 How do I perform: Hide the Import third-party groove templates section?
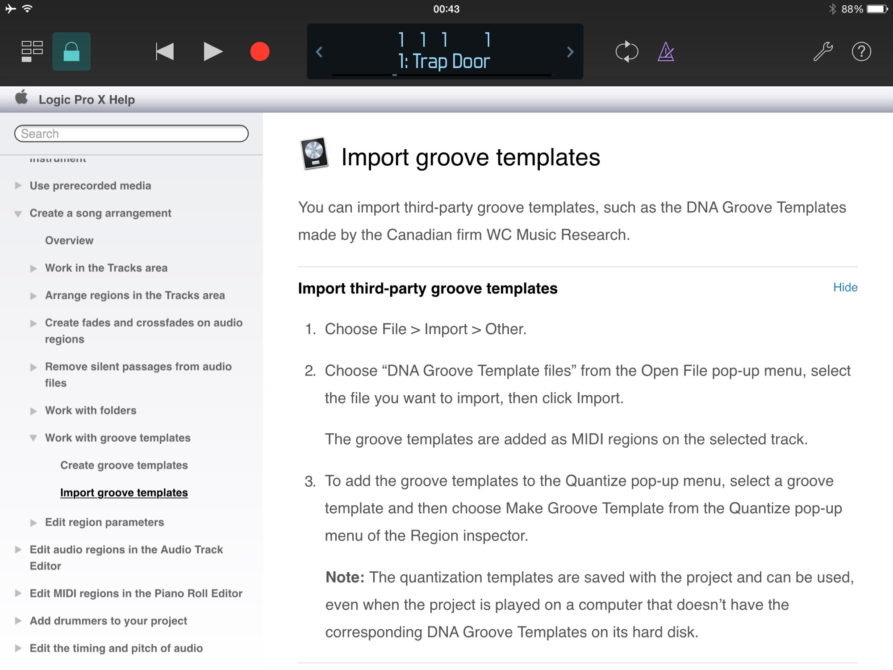pyautogui.click(x=845, y=287)
